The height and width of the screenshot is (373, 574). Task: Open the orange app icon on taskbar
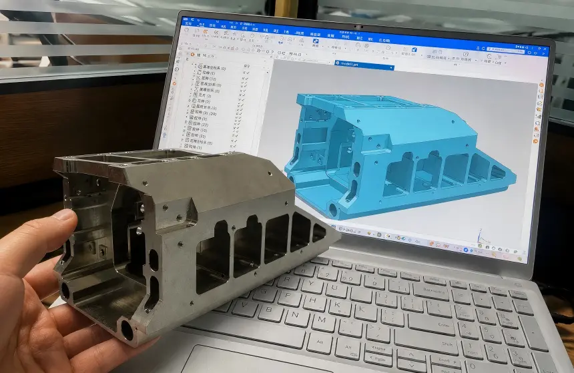[432, 244]
